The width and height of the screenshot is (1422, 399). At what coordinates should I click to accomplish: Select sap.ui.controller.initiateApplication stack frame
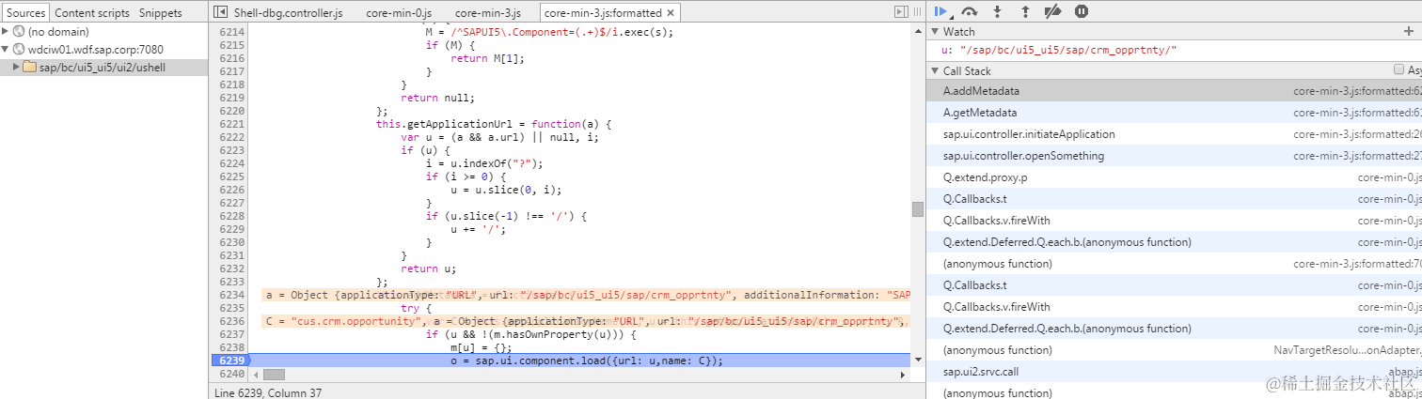click(x=1174, y=134)
